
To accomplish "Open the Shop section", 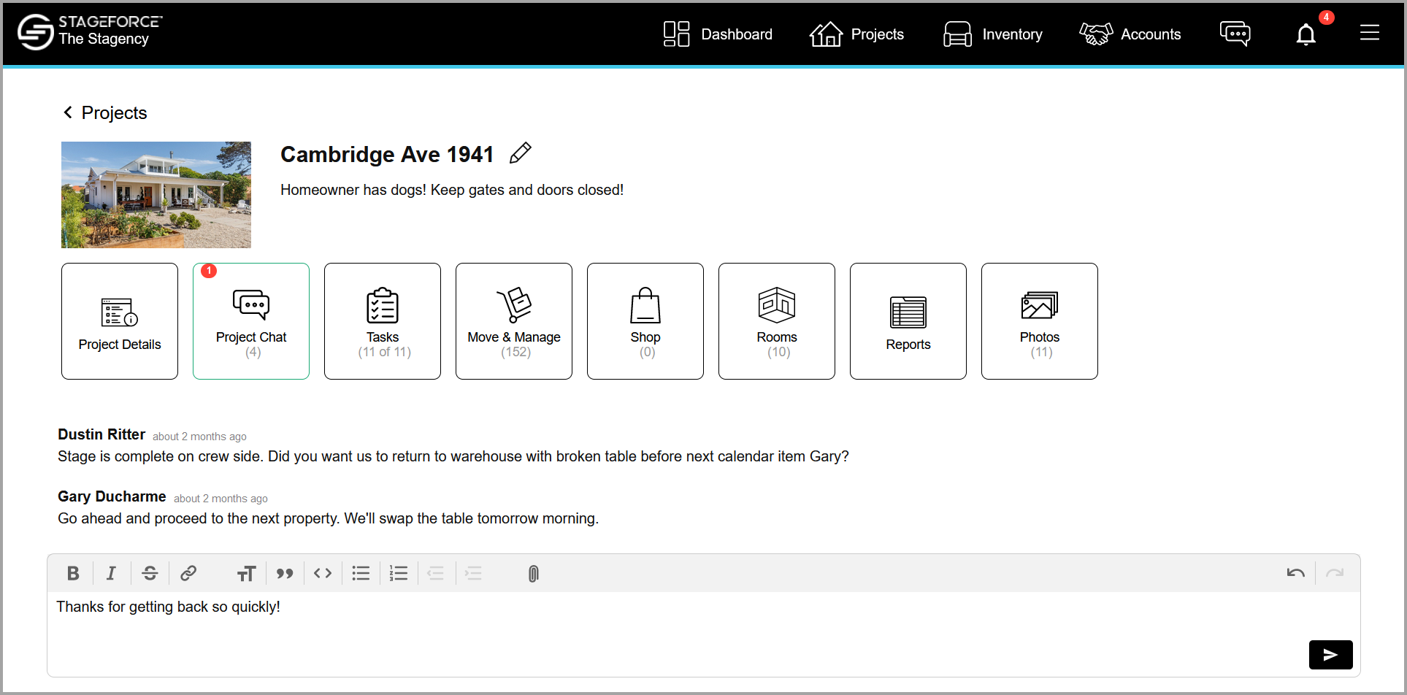I will (x=645, y=321).
